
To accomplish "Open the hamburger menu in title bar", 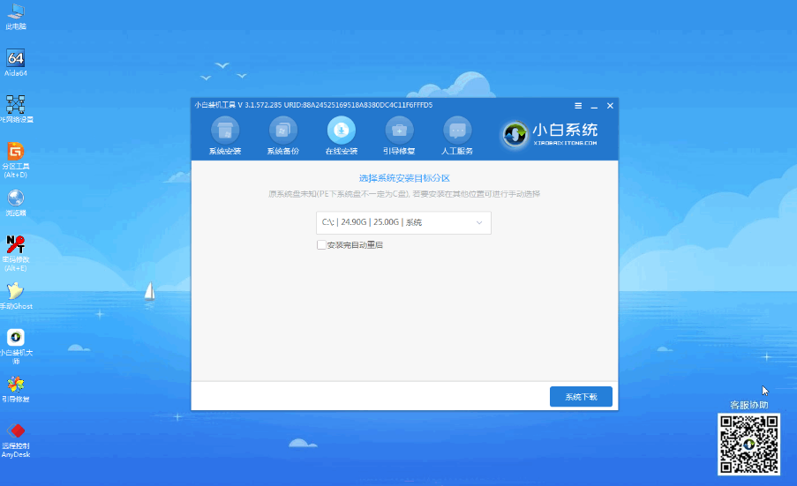I will (578, 106).
